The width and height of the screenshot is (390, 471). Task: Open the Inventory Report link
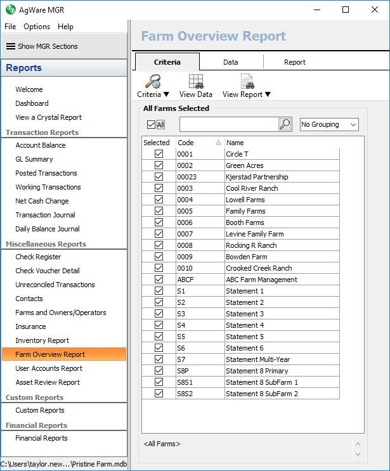[x=42, y=340]
